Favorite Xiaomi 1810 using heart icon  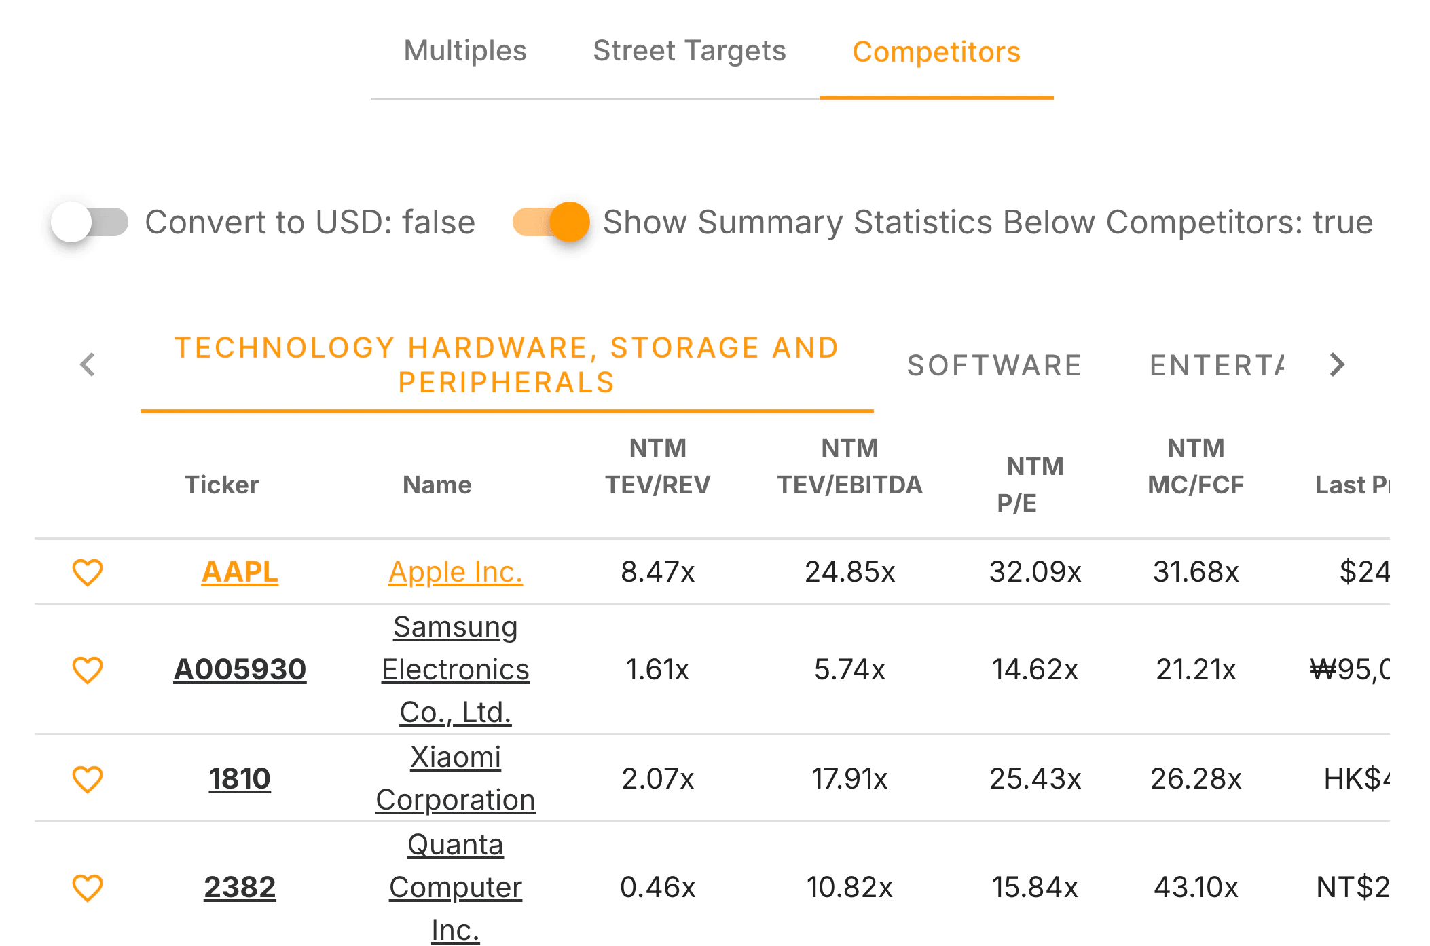pyautogui.click(x=88, y=779)
